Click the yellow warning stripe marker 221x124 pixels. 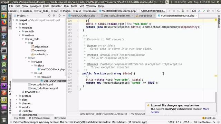point(215,76)
